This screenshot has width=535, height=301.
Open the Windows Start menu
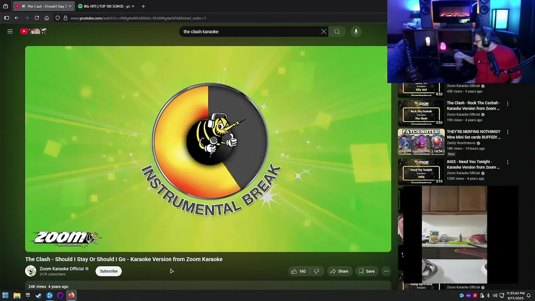click(5, 296)
